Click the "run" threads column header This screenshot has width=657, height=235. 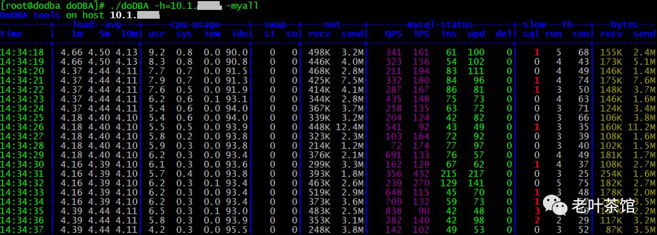(554, 34)
